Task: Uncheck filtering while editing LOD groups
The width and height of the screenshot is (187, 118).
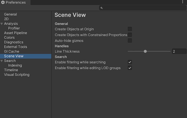Action: (x=130, y=68)
